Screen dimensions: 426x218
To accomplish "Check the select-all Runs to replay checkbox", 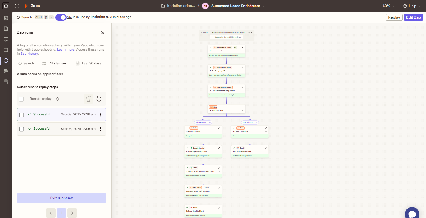I will click(x=21, y=99).
